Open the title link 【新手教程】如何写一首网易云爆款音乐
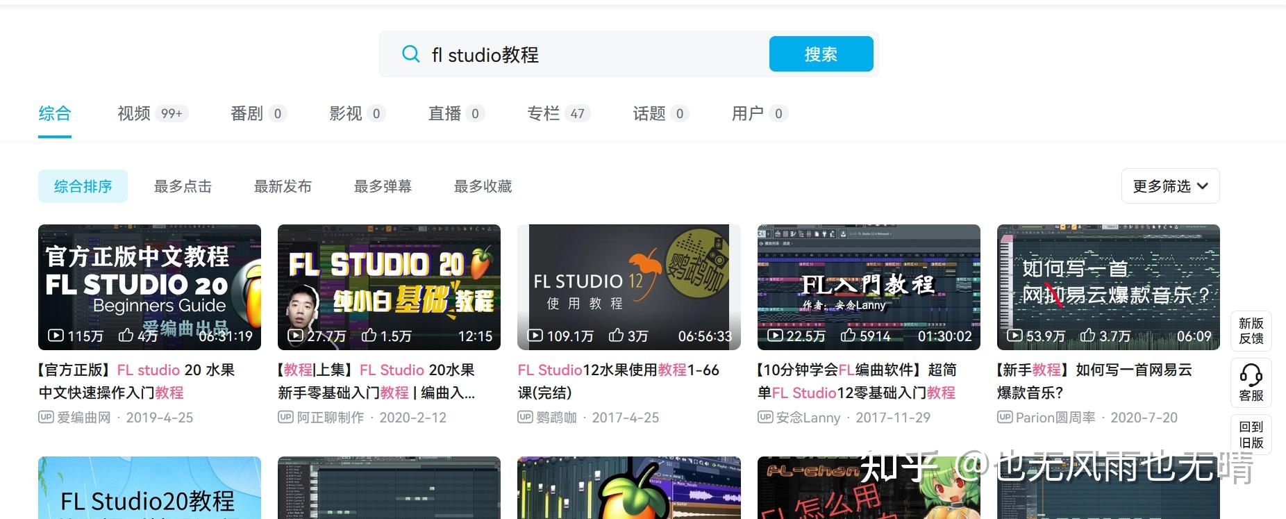 pos(1095,381)
